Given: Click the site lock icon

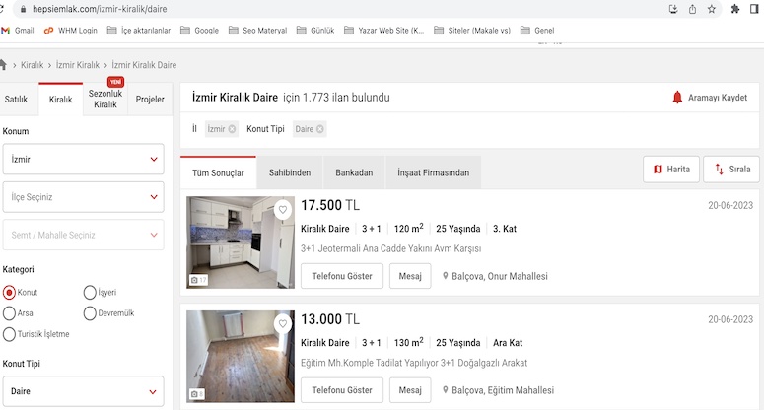Looking at the screenshot, I should click(23, 9).
